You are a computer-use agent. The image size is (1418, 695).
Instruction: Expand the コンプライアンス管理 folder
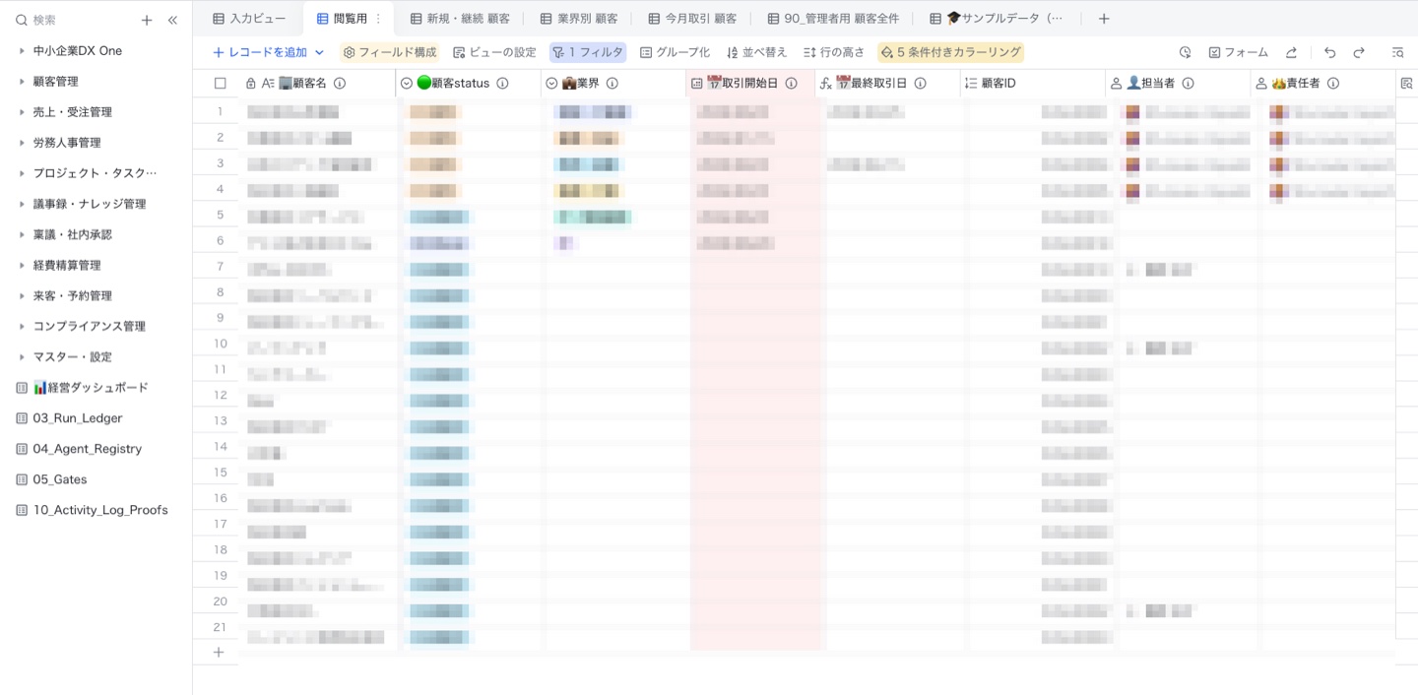pyautogui.click(x=22, y=326)
